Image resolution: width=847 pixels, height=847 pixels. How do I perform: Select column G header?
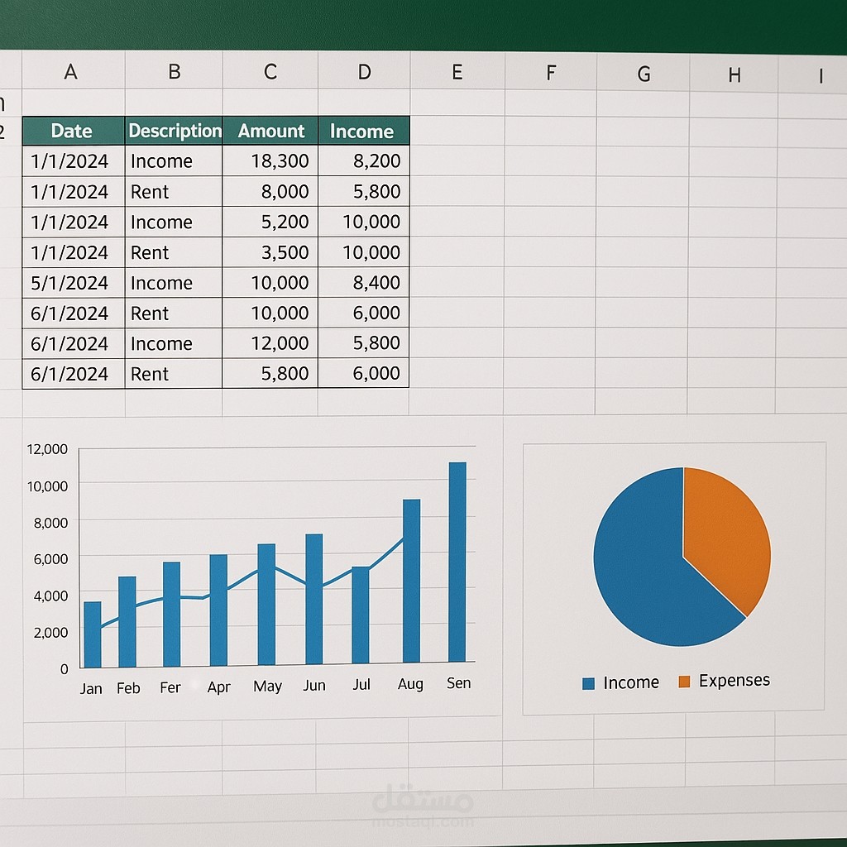[x=644, y=73]
